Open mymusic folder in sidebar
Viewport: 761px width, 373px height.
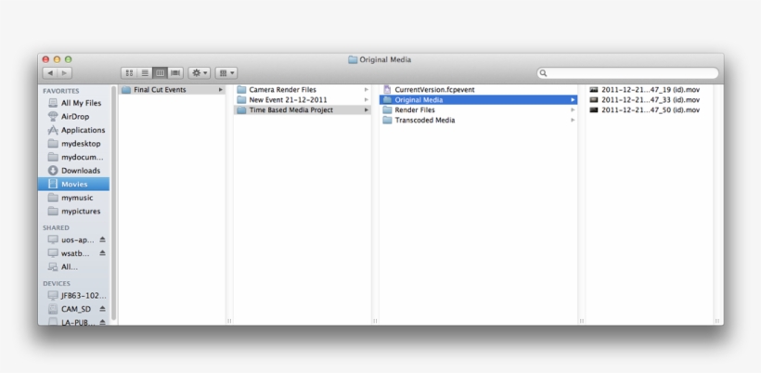(x=73, y=198)
